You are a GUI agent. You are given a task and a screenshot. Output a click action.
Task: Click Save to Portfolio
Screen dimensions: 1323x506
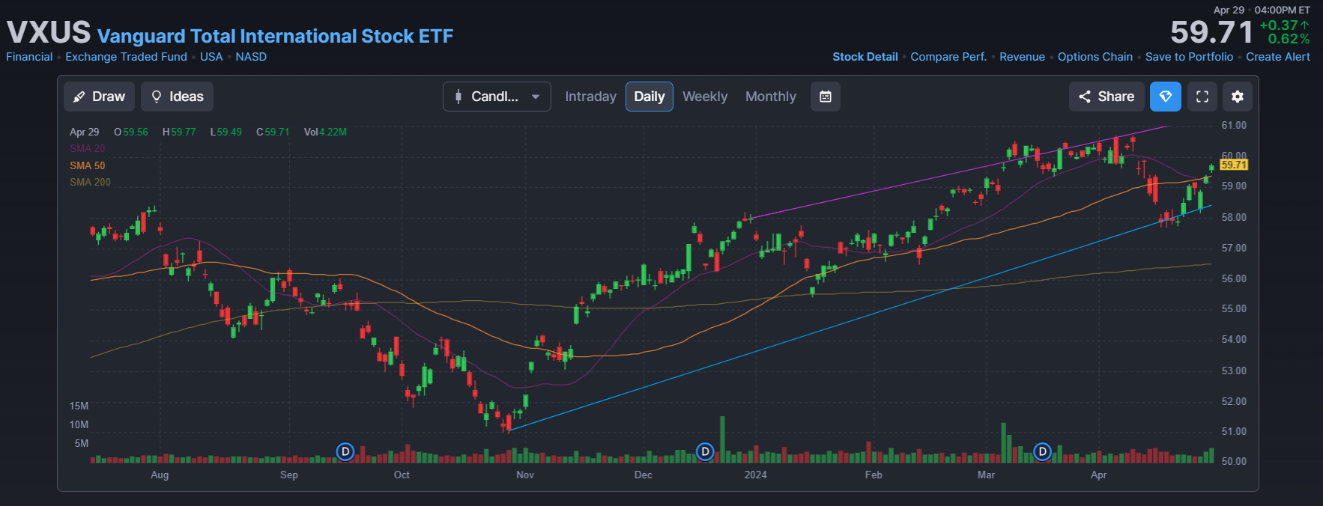(1189, 57)
